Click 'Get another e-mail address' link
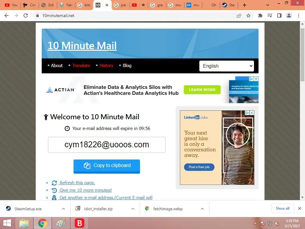 pos(106,198)
